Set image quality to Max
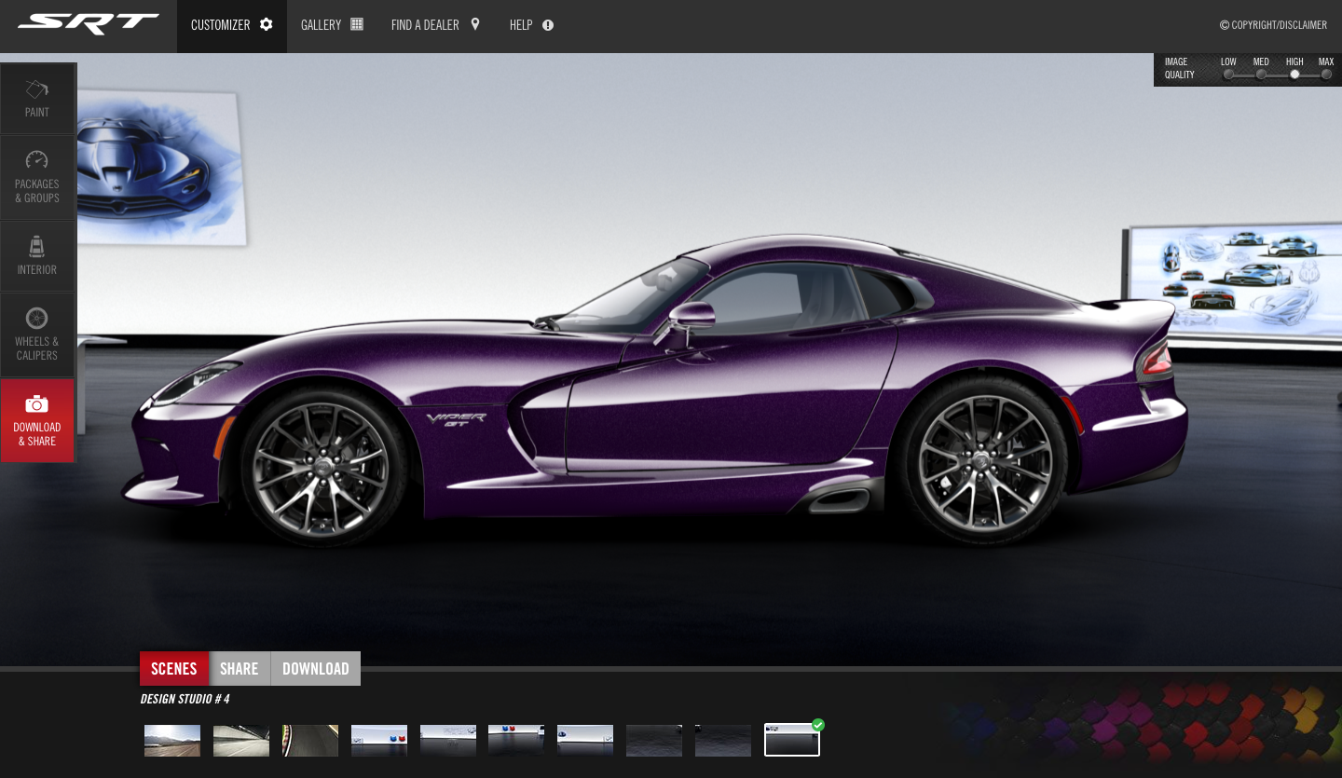 (1326, 75)
